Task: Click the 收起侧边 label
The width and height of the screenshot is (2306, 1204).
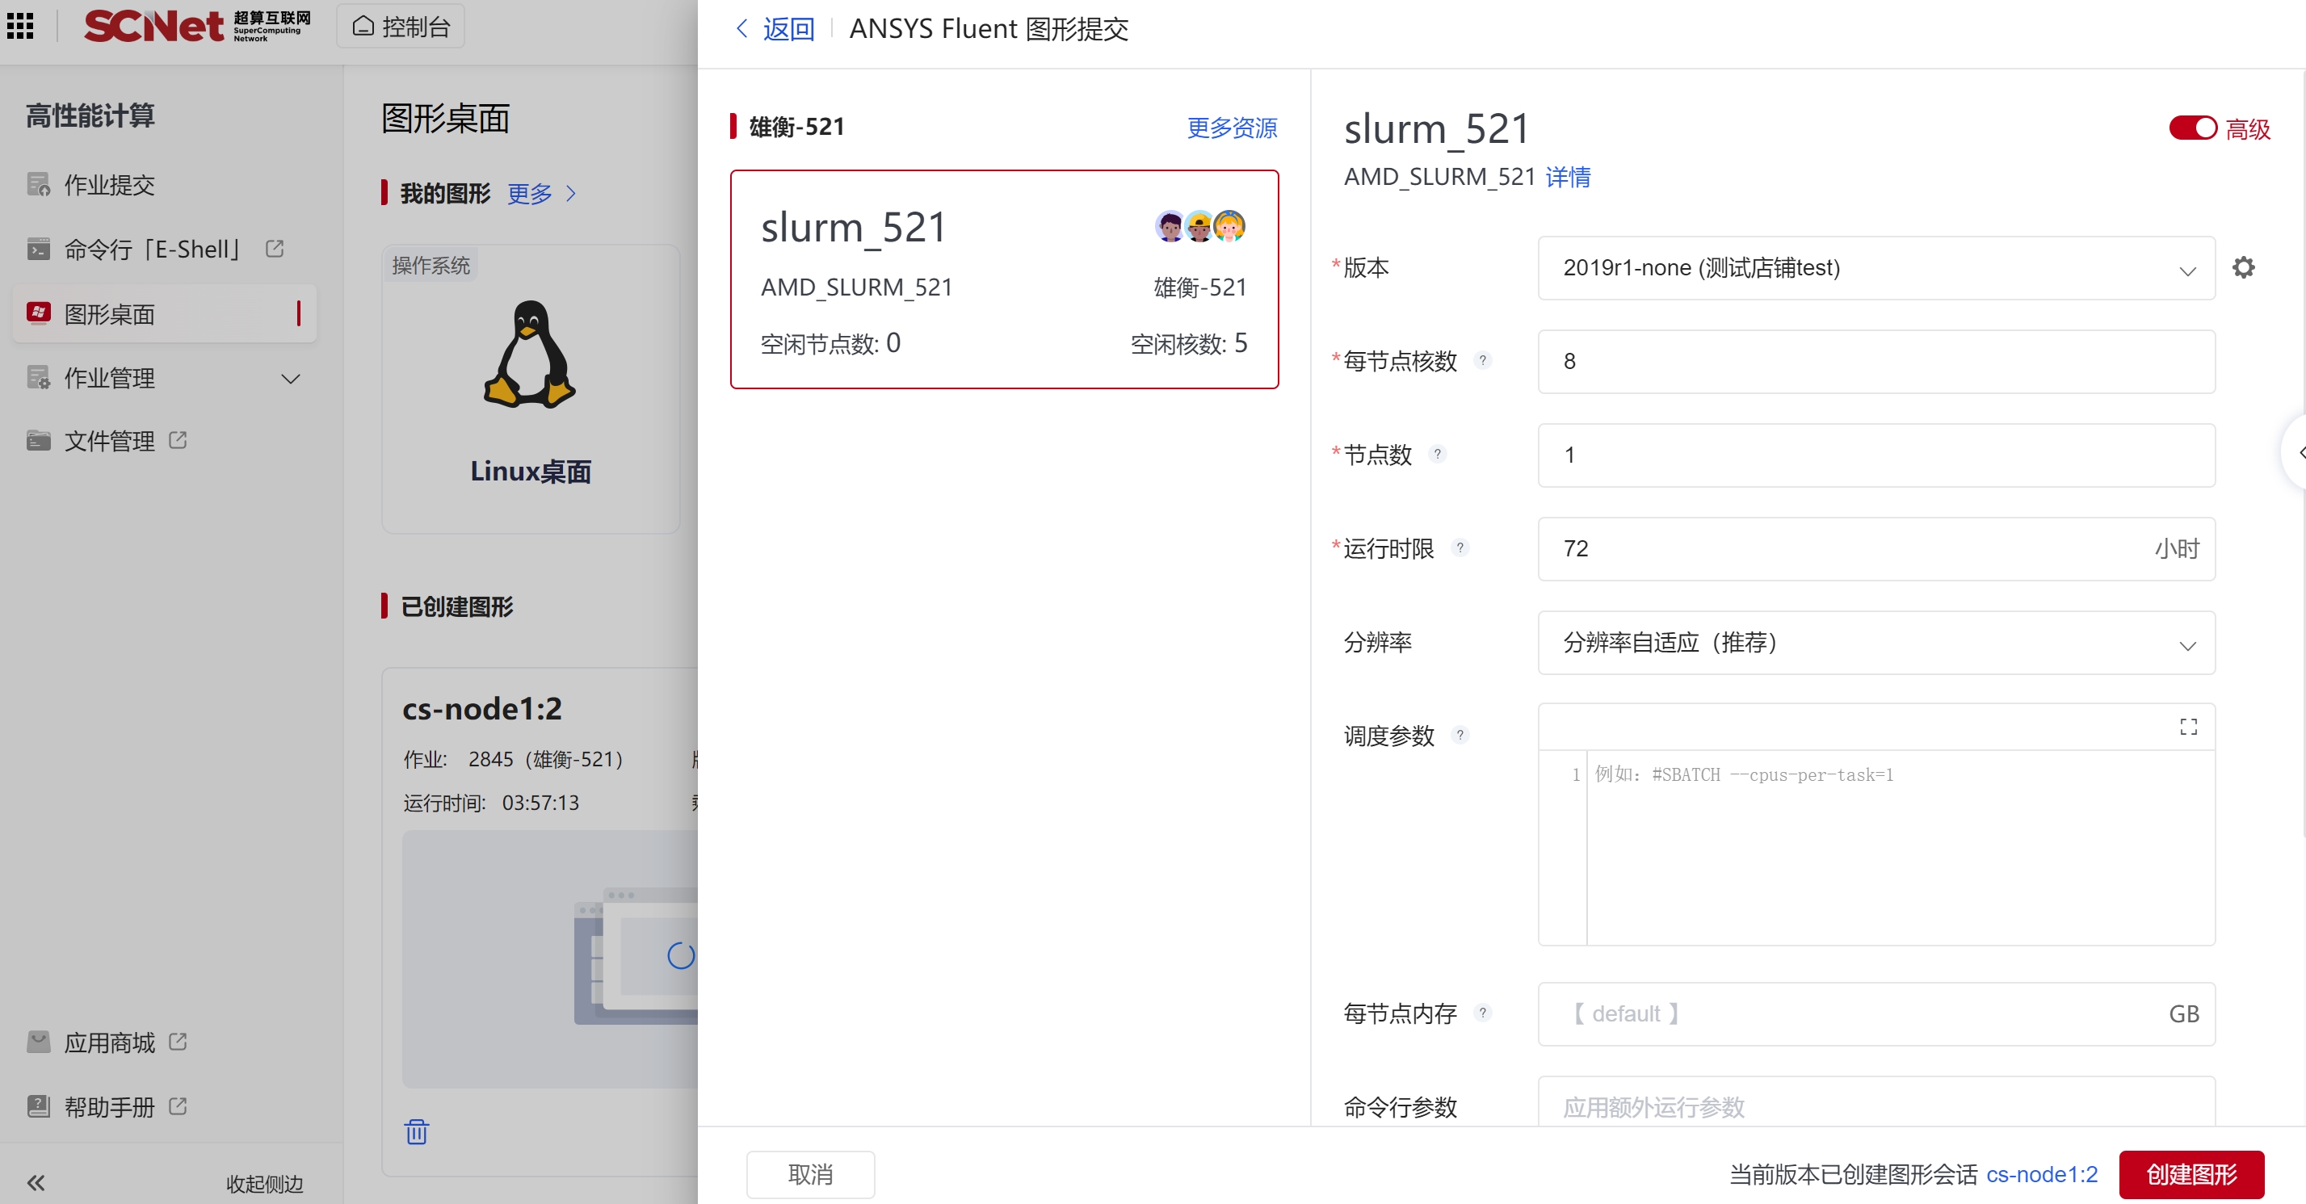Action: pyautogui.click(x=264, y=1184)
